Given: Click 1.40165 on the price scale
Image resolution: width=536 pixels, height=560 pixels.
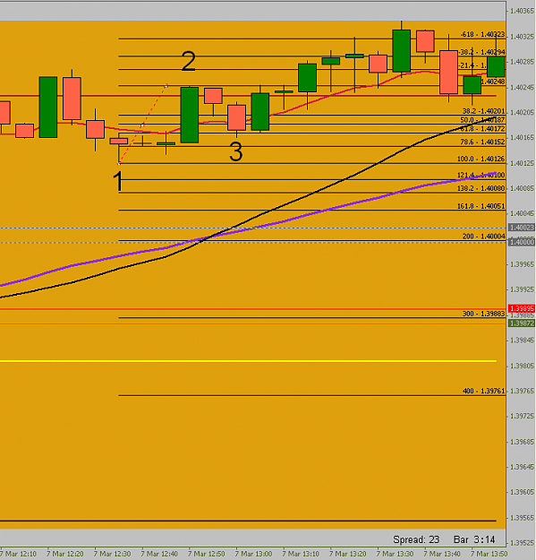Looking at the screenshot, I should (522, 137).
